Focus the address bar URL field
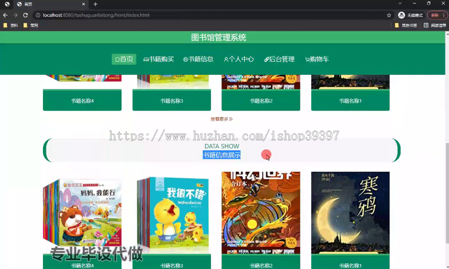 (212, 15)
